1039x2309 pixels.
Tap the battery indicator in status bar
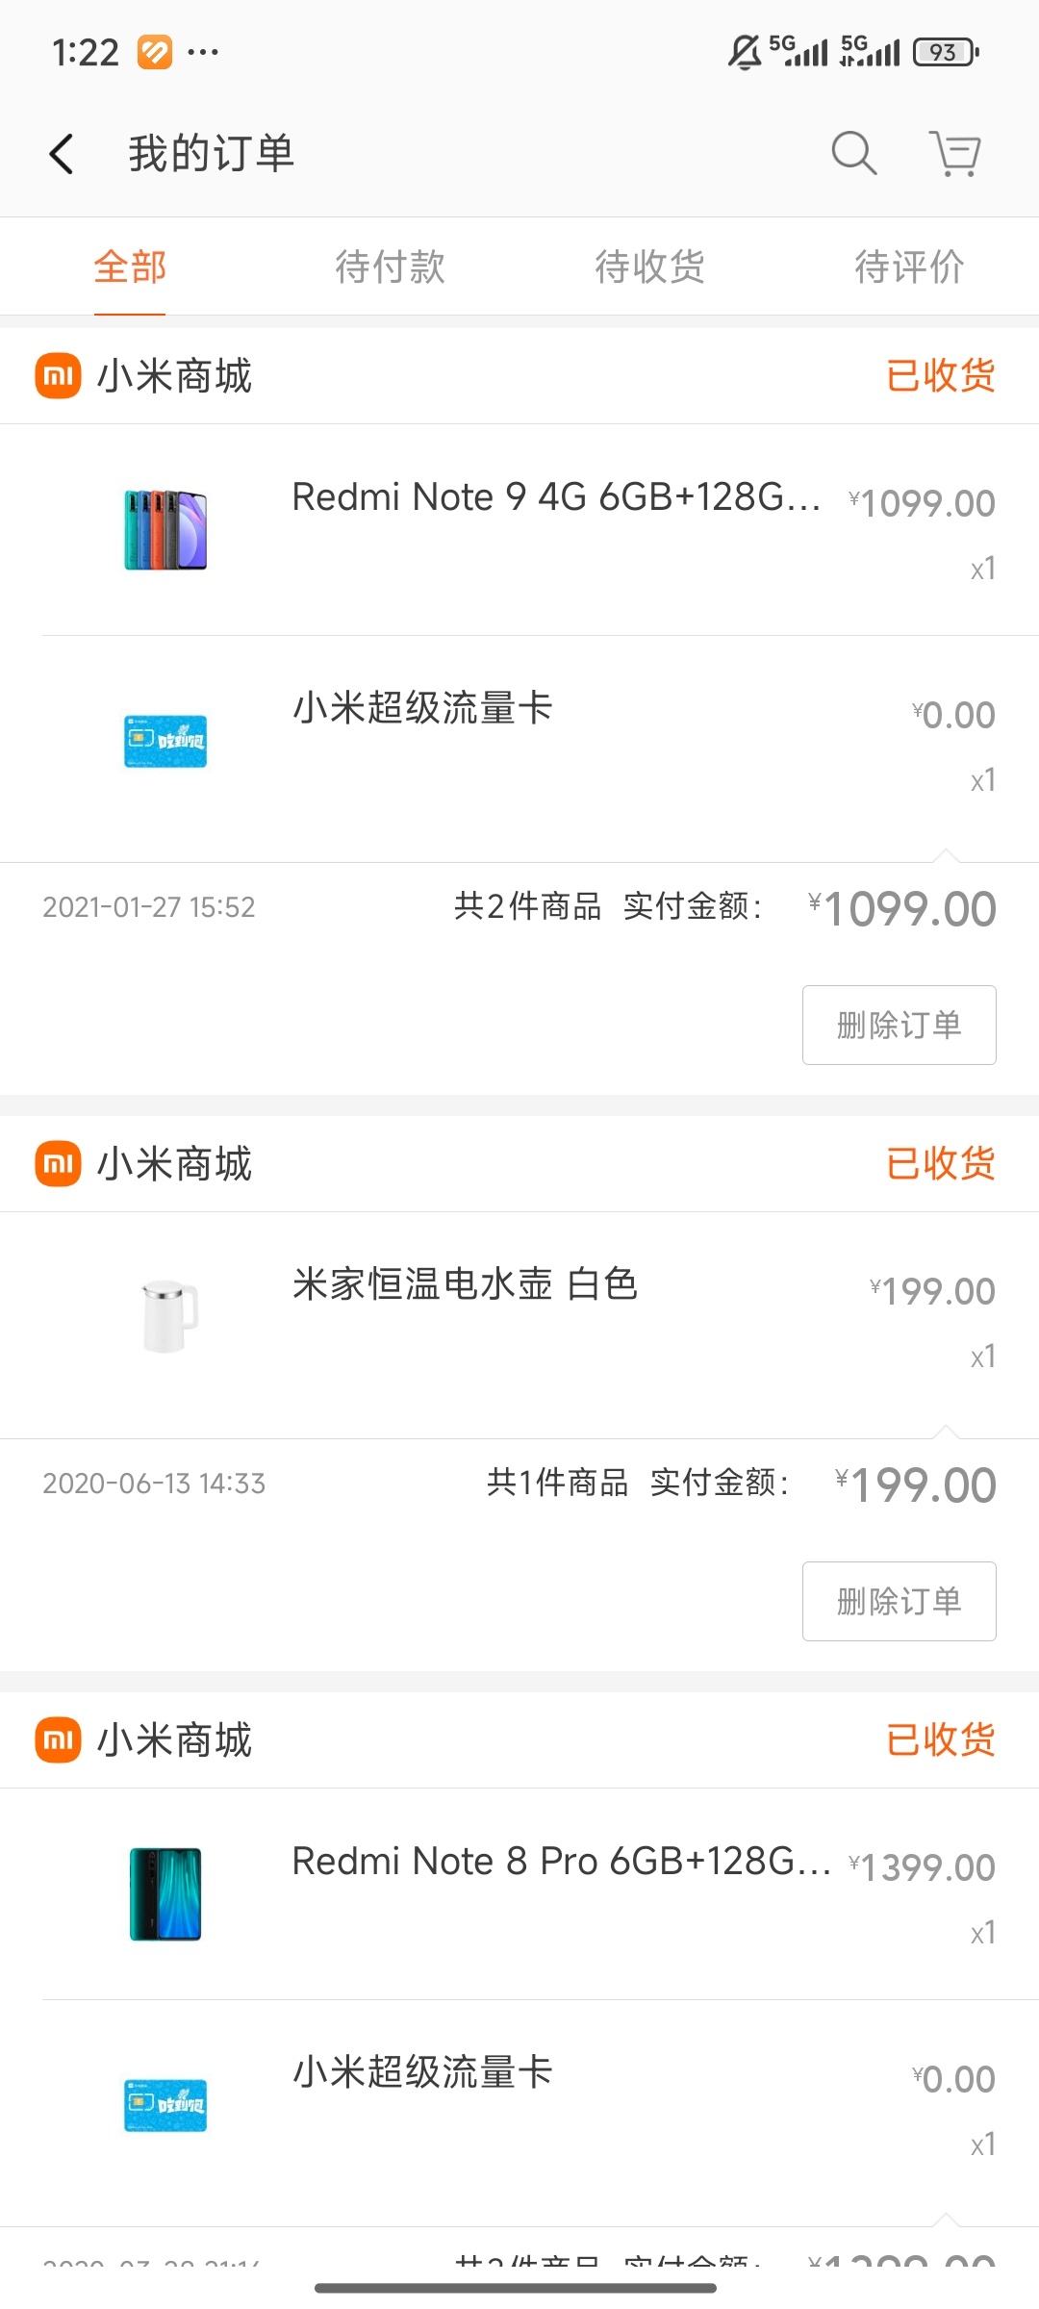(x=946, y=52)
